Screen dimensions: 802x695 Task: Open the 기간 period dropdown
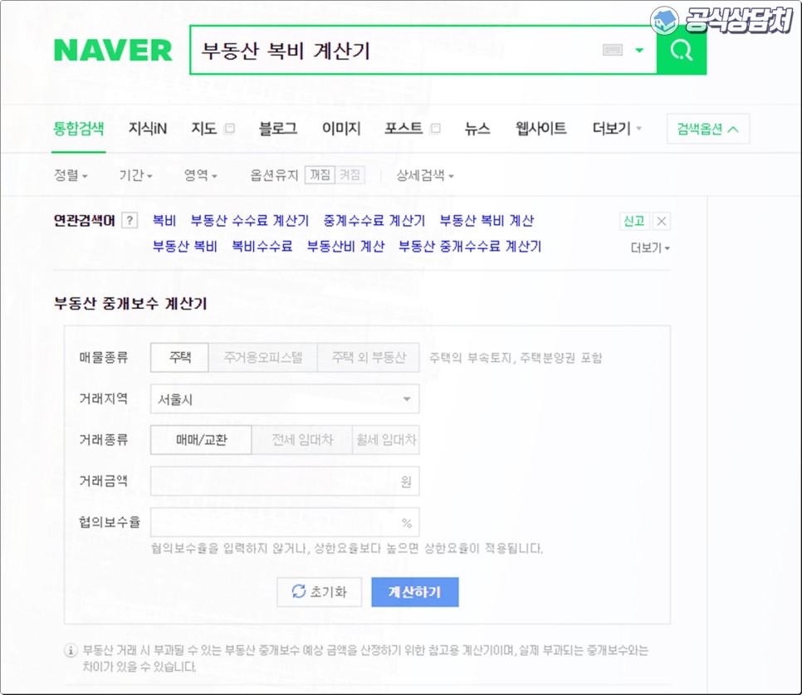coord(135,175)
